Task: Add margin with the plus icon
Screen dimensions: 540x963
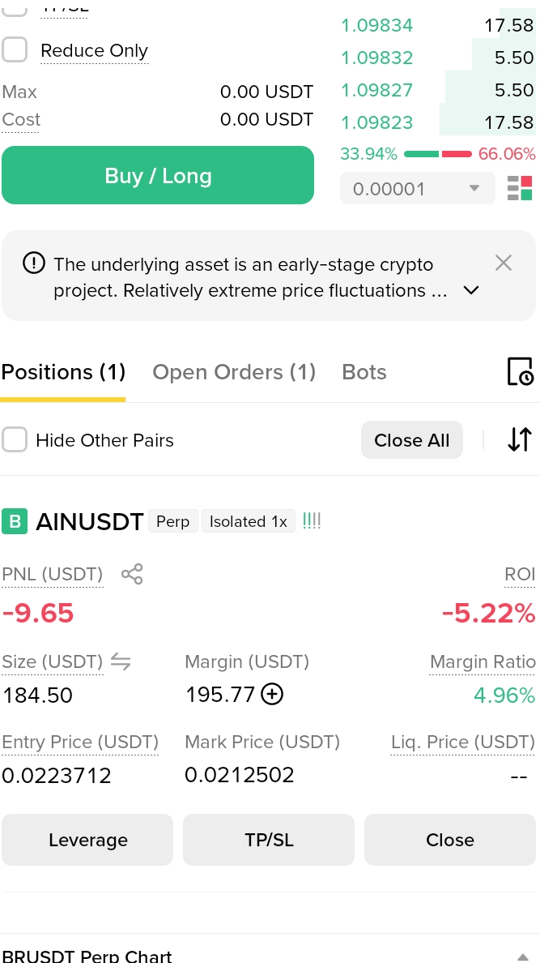Action: [x=272, y=695]
